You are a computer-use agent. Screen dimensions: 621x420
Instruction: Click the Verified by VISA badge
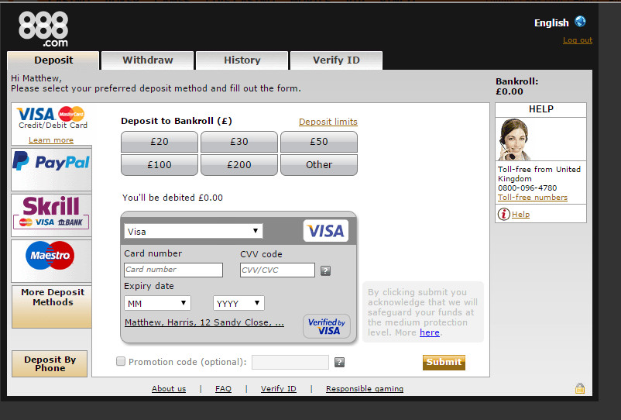[x=327, y=326]
